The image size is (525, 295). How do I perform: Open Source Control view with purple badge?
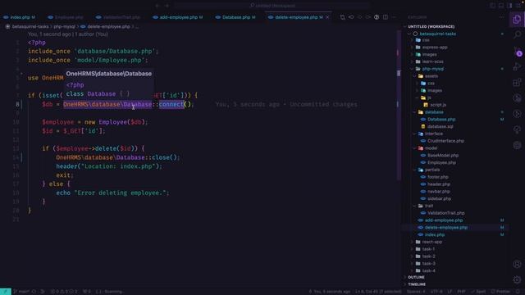click(x=517, y=51)
